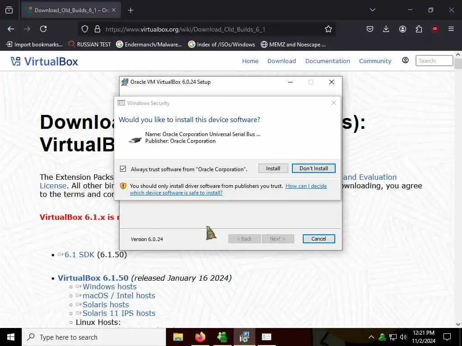Screen dimensions: 462x346
Task: Click the Firefox account icon
Action: tap(402, 29)
